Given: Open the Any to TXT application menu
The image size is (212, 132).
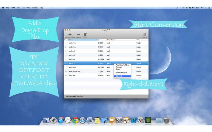Looking at the screenshot, I should pyautogui.click(x=10, y=8).
